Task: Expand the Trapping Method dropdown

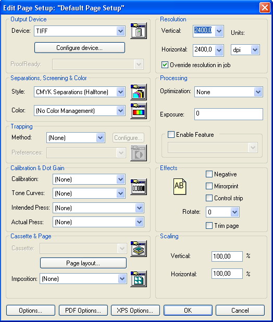Action: pos(100,137)
